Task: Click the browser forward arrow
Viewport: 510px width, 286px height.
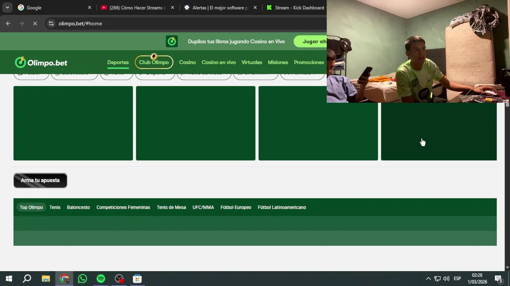Action: (x=22, y=23)
